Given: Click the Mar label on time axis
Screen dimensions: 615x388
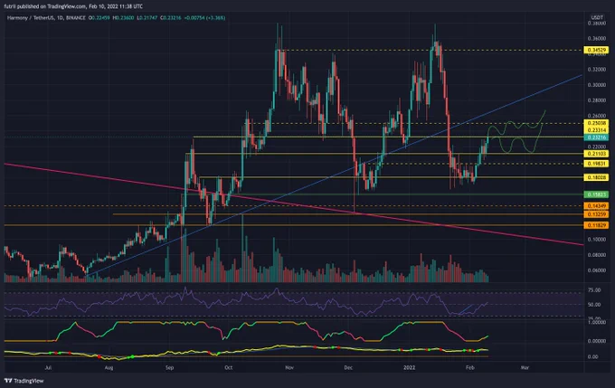Looking at the screenshot, I should [525, 367].
